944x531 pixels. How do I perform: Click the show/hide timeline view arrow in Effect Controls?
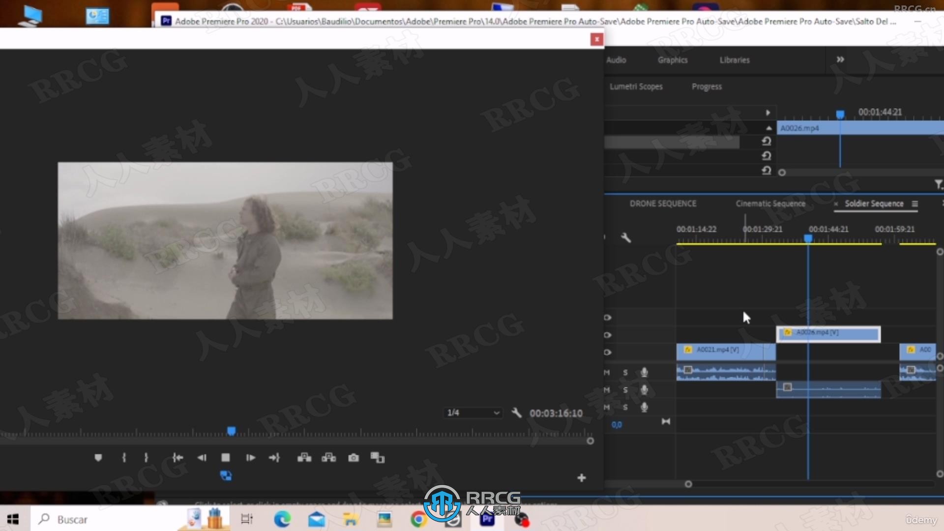pyautogui.click(x=768, y=113)
